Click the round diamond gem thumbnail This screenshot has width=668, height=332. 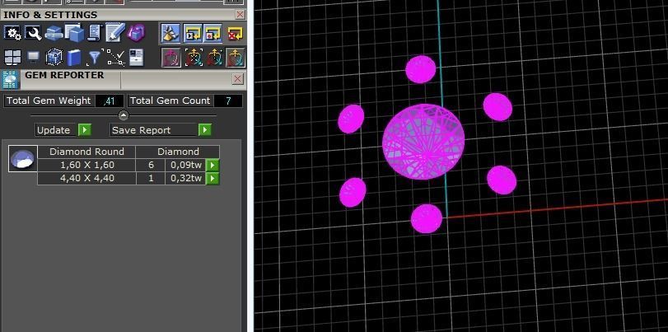point(23,158)
